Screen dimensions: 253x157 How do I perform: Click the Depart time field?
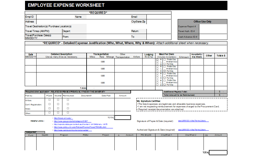pyautogui.click(x=109, y=31)
